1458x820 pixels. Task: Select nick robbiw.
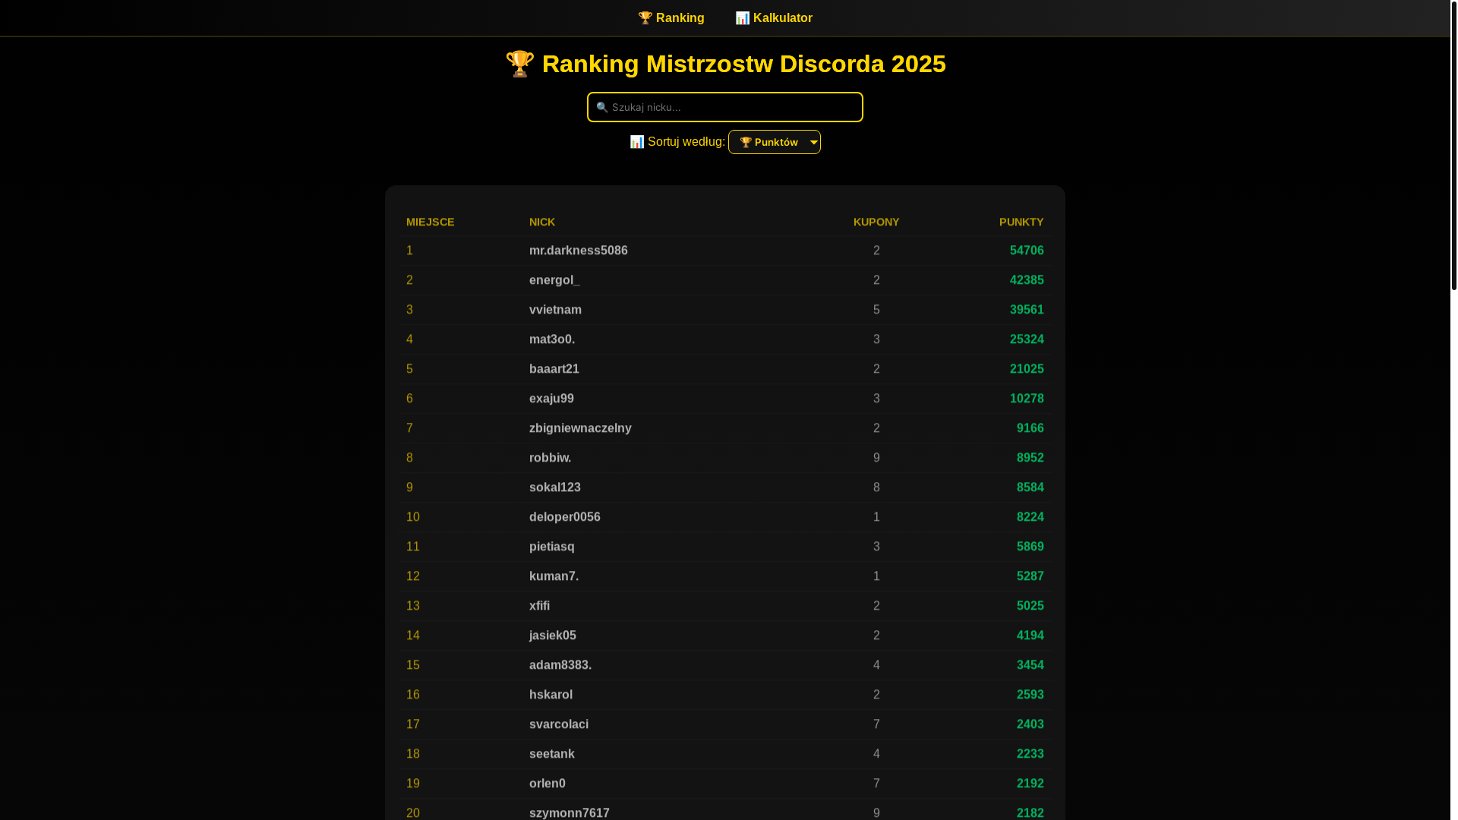(551, 458)
